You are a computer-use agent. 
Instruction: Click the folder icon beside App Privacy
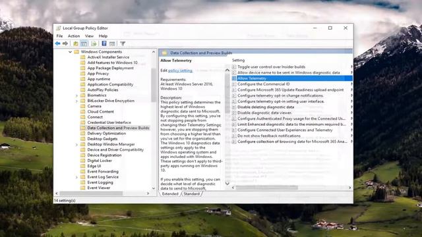point(83,73)
